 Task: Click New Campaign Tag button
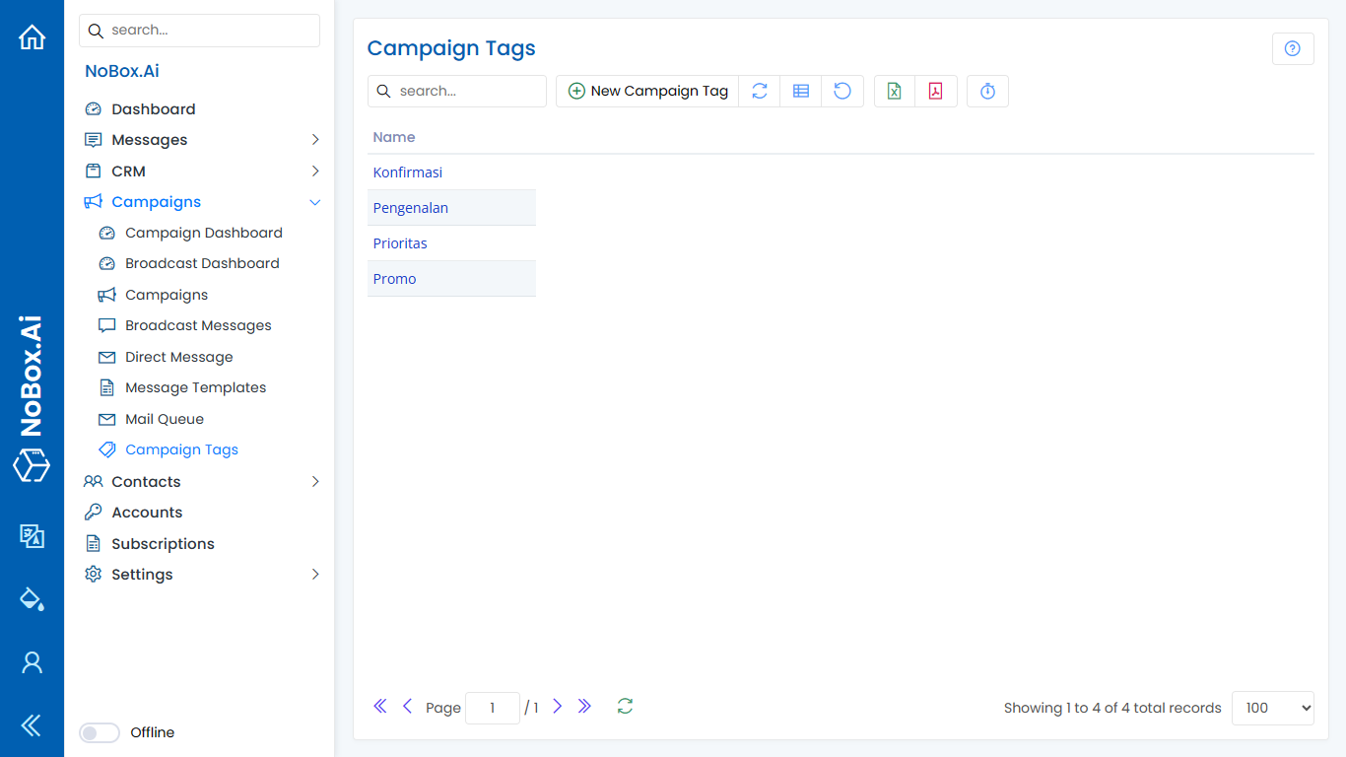coord(647,91)
